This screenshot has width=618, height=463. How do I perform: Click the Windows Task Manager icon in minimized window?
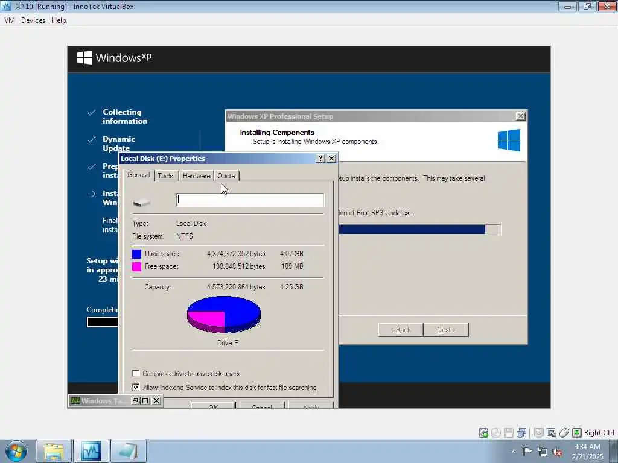pyautogui.click(x=75, y=401)
